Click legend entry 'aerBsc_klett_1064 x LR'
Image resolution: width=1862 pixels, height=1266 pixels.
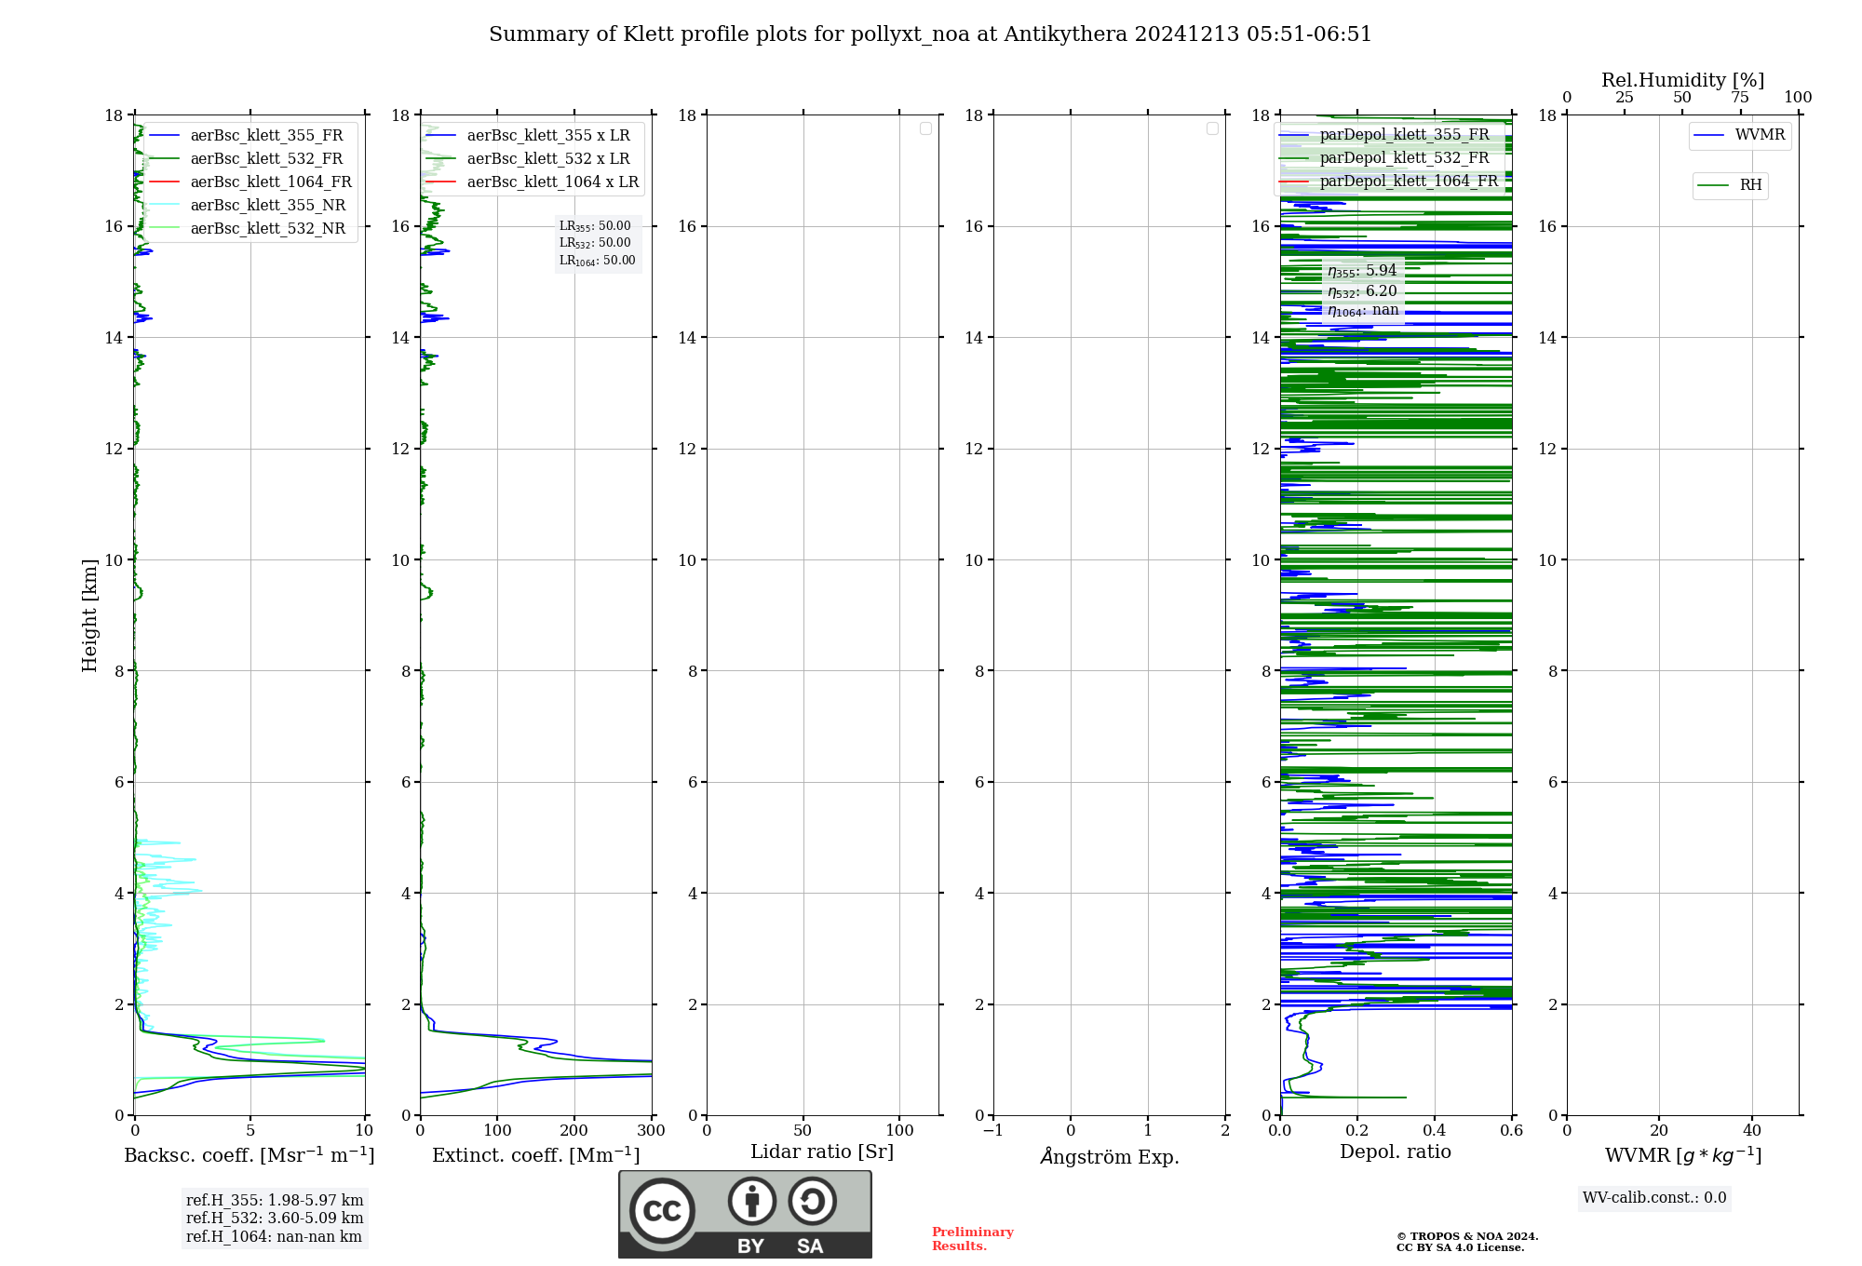pyautogui.click(x=533, y=182)
